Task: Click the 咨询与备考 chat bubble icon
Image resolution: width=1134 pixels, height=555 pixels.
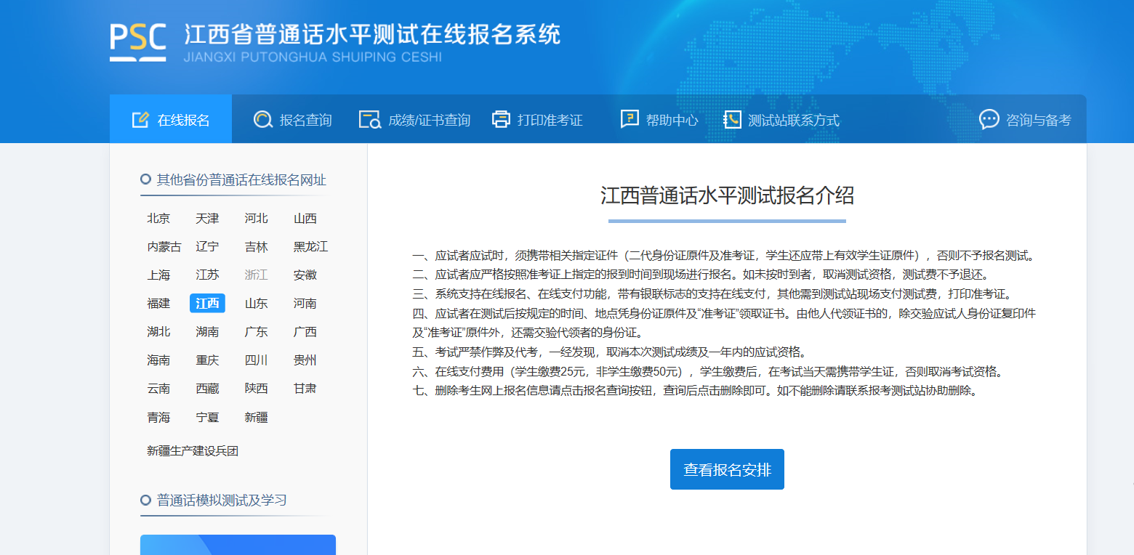Action: tap(989, 120)
